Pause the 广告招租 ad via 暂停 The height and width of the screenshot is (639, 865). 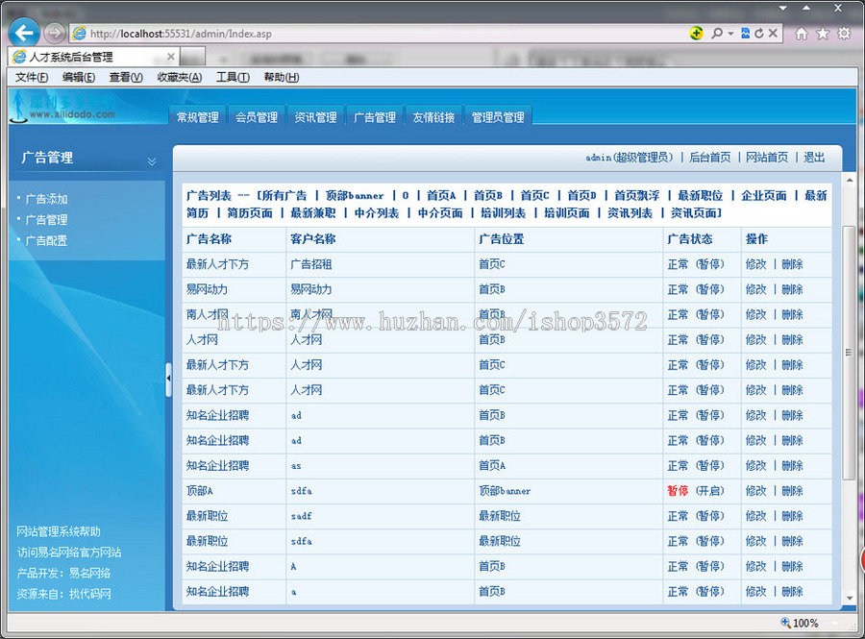point(709,264)
